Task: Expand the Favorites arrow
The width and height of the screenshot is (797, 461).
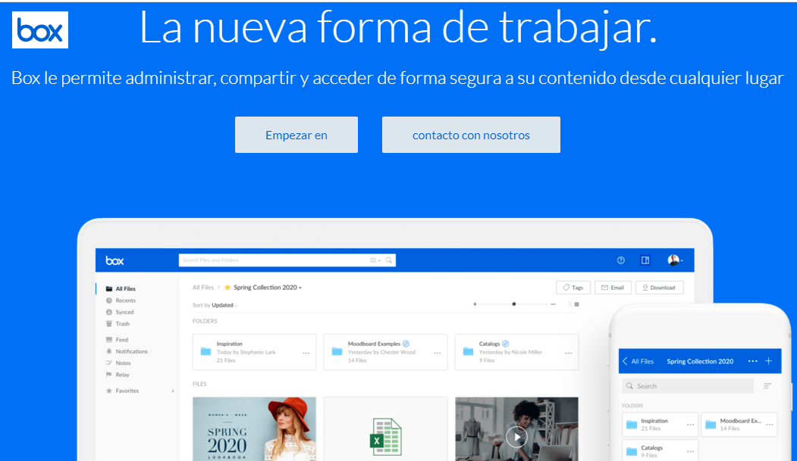Action: (173, 391)
